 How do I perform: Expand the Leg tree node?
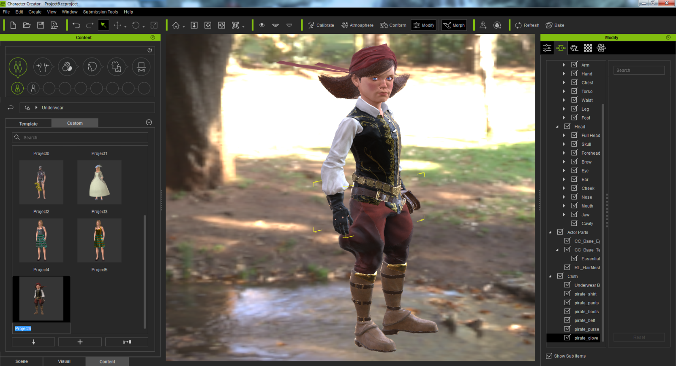564,109
